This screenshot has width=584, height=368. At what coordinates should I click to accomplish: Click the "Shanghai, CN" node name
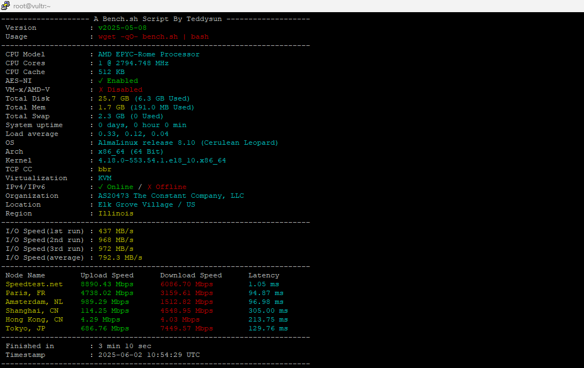pyautogui.click(x=32, y=311)
